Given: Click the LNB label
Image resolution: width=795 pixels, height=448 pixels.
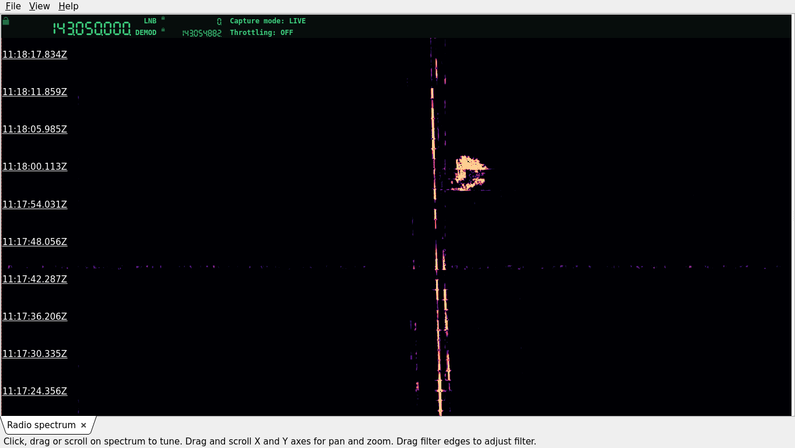Looking at the screenshot, I should click(150, 21).
